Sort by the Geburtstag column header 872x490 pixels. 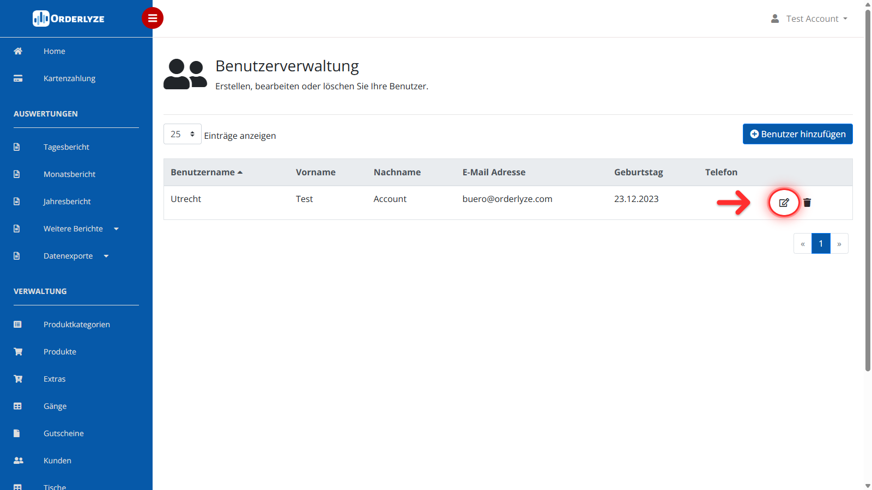tap(639, 172)
